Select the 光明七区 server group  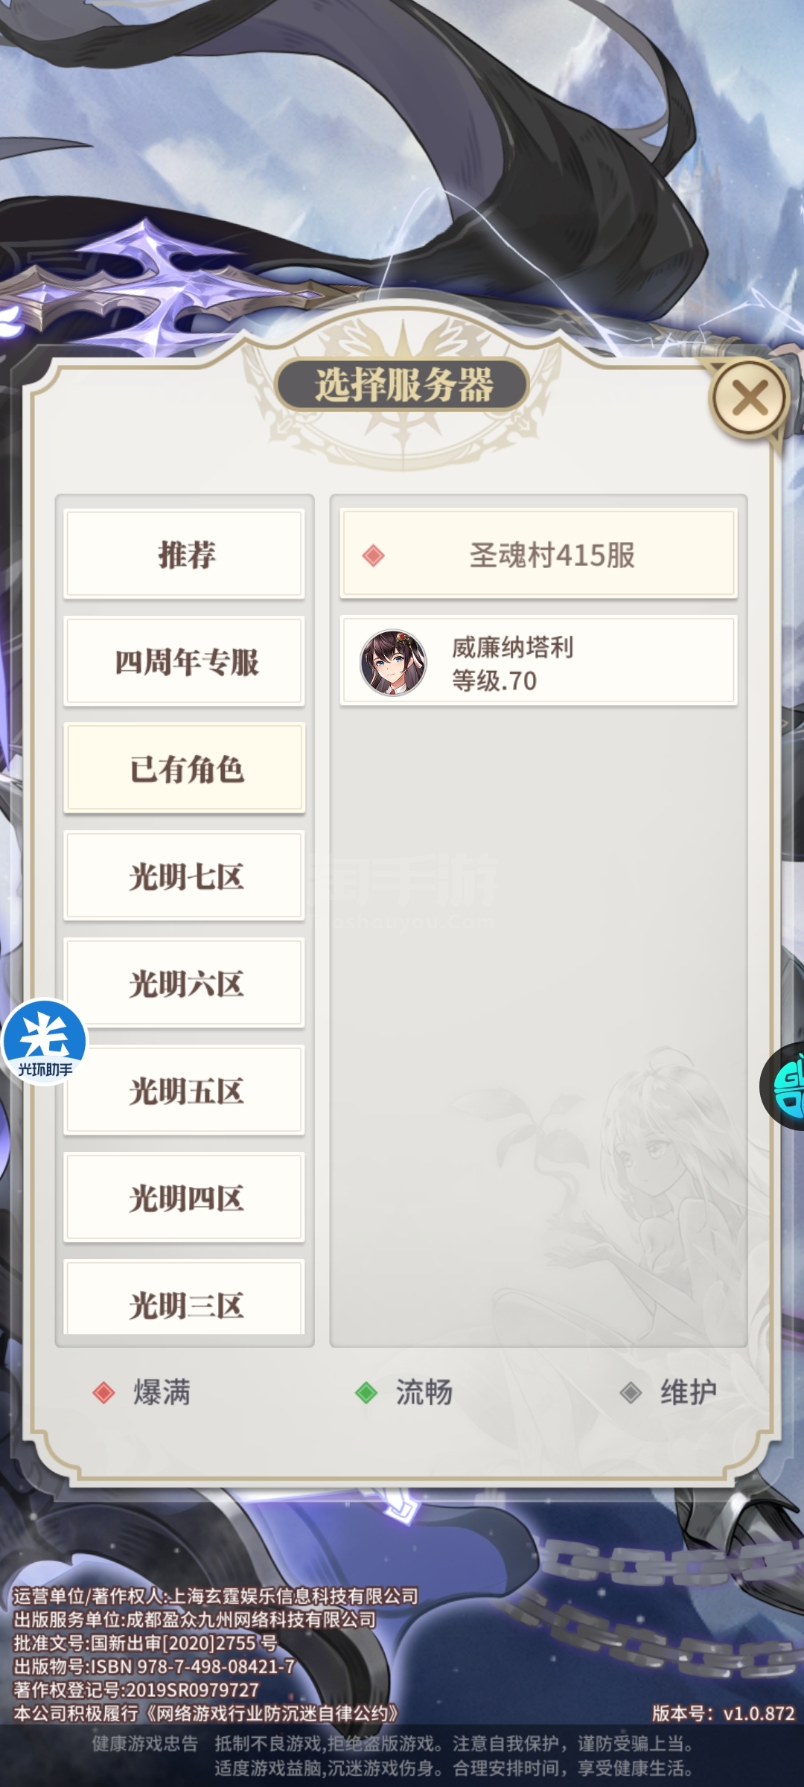tap(185, 876)
